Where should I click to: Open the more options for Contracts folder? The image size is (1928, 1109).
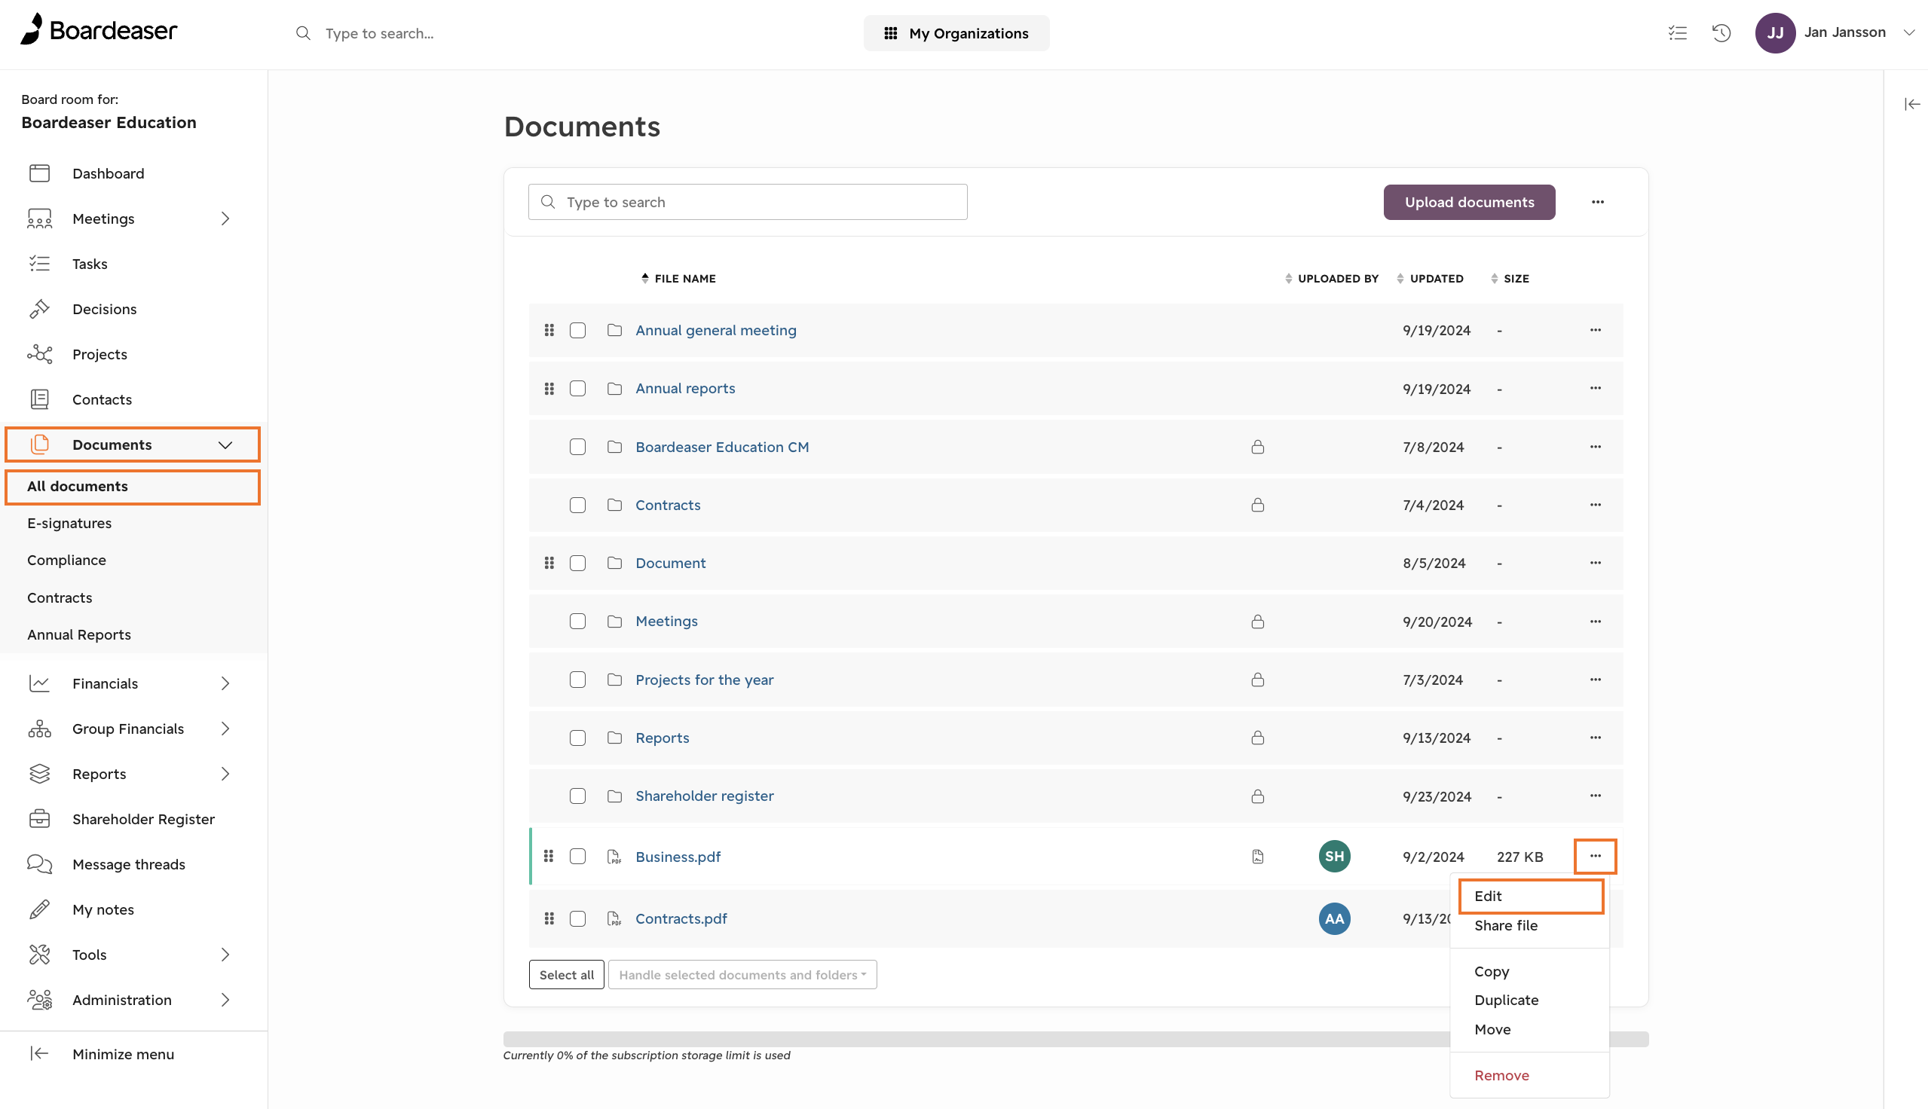coord(1595,505)
